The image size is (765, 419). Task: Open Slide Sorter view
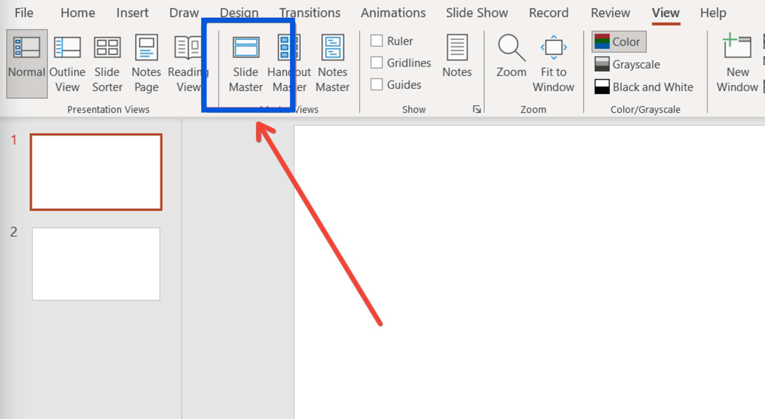point(107,64)
